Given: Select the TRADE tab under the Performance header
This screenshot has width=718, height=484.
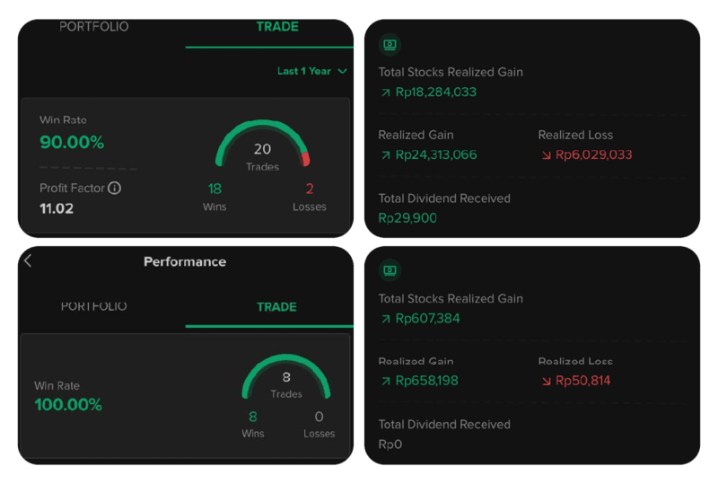Looking at the screenshot, I should click(276, 307).
